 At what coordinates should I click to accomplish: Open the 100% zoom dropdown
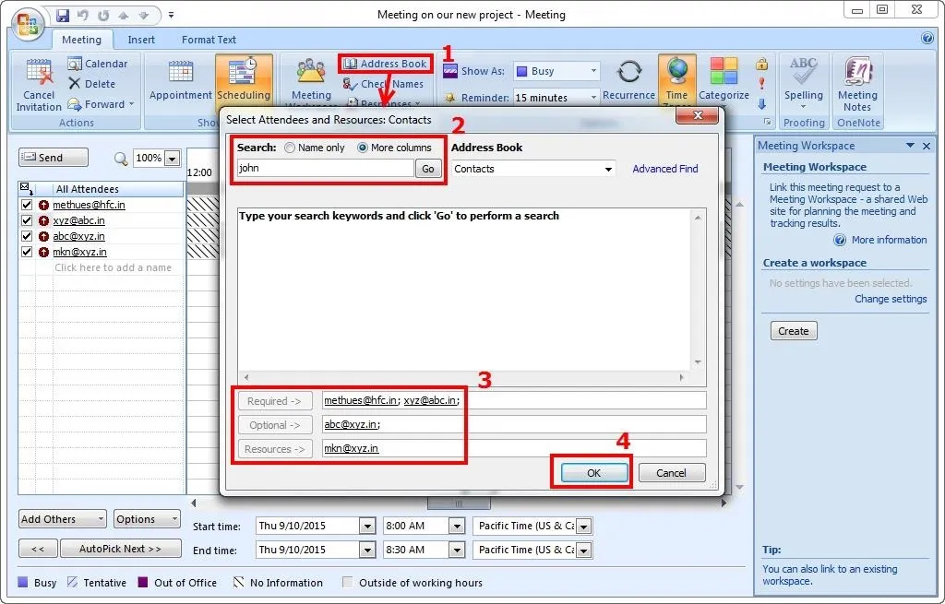[x=173, y=159]
